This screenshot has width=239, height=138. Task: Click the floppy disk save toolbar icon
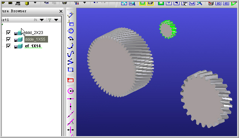coord(10,3)
